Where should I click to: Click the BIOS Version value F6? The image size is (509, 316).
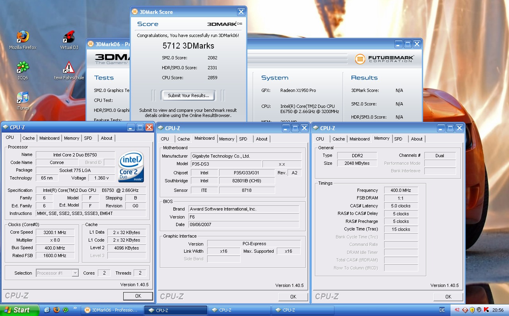click(244, 217)
